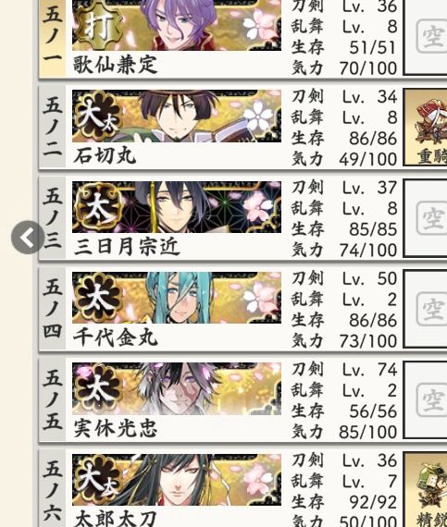
Task: Select 千代金丸 character portrait
Action: tap(177, 298)
